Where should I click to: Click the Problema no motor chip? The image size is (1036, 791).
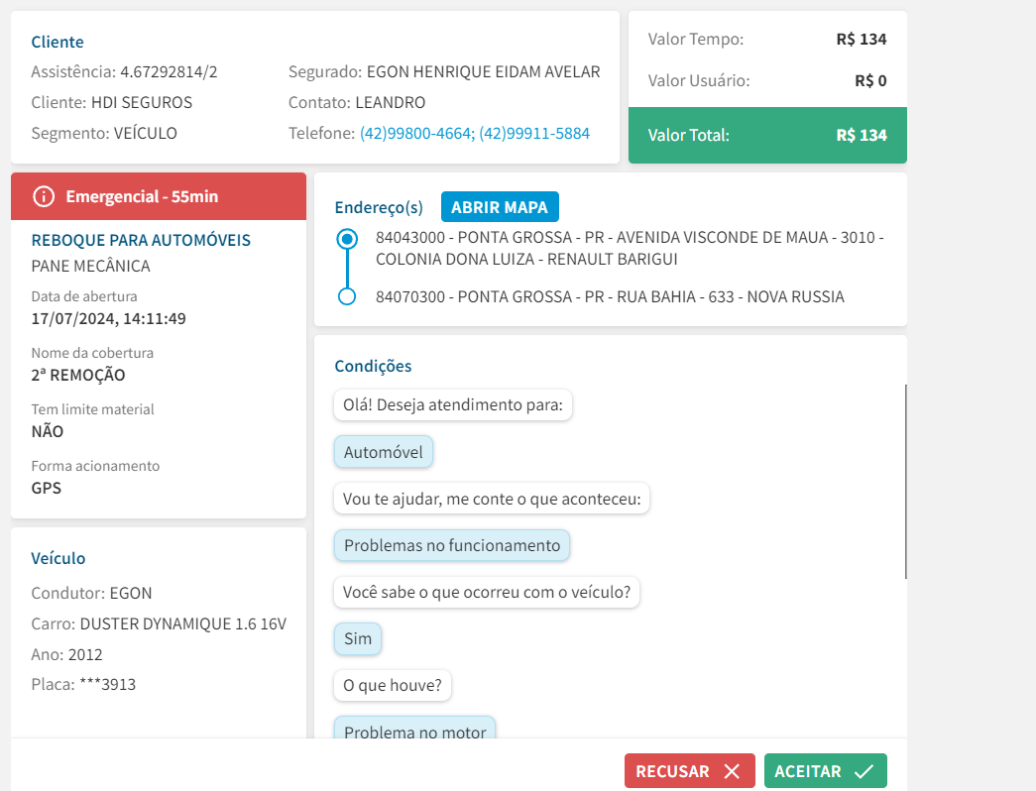click(x=414, y=733)
